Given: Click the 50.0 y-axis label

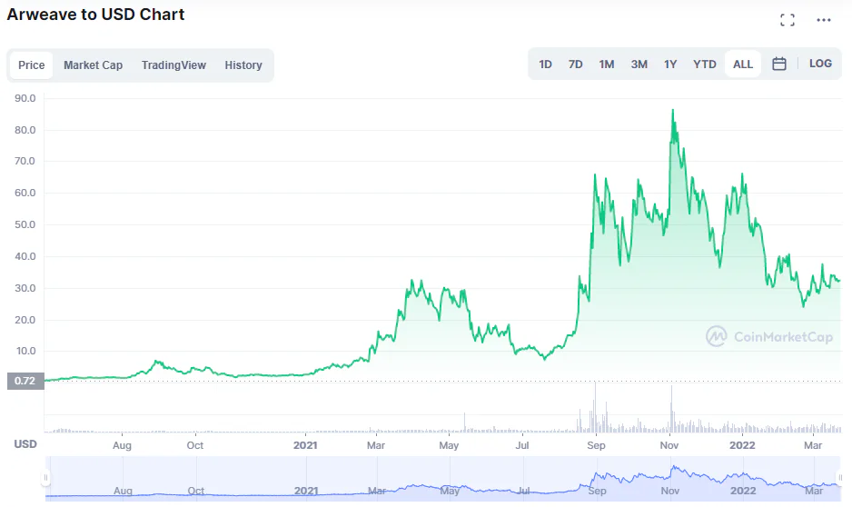Looking at the screenshot, I should pos(25,224).
